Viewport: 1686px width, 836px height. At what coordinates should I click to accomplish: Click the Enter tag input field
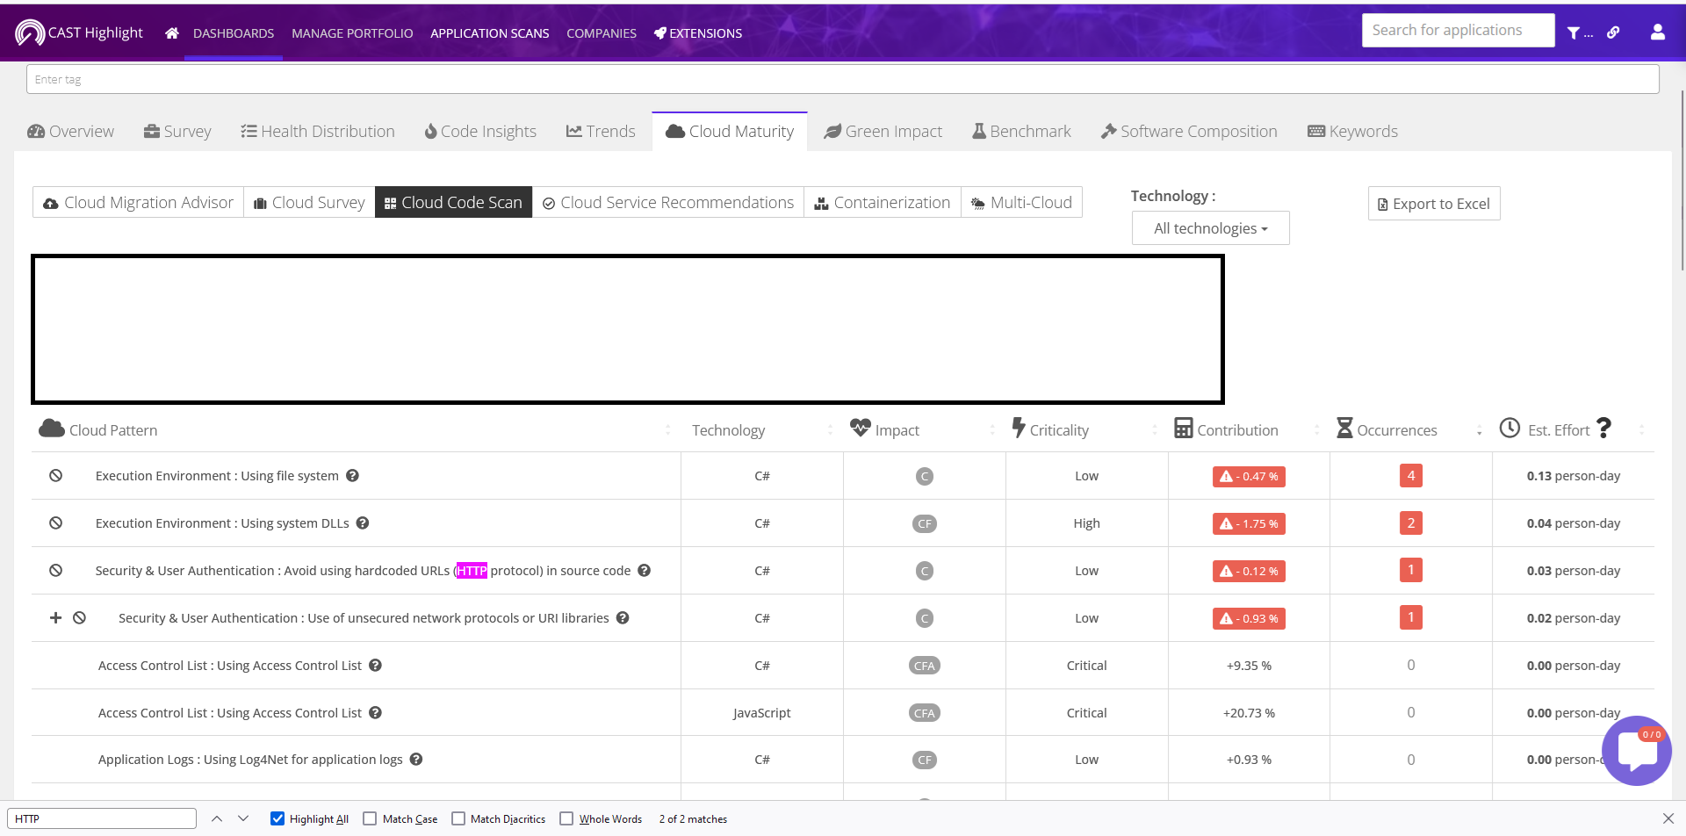[x=843, y=79]
